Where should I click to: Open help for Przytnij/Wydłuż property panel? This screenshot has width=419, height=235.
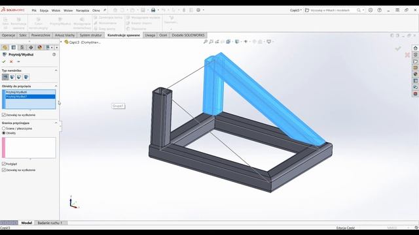[x=54, y=54]
